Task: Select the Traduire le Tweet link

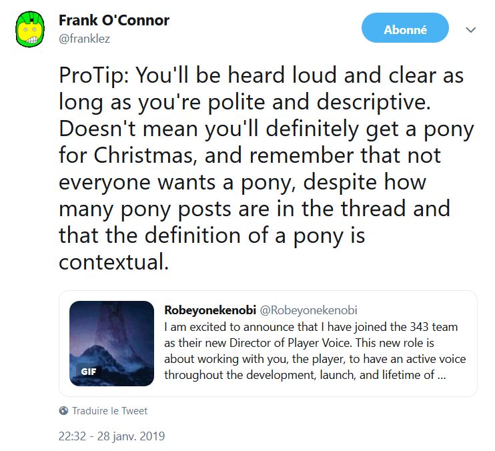Action: click(x=110, y=411)
